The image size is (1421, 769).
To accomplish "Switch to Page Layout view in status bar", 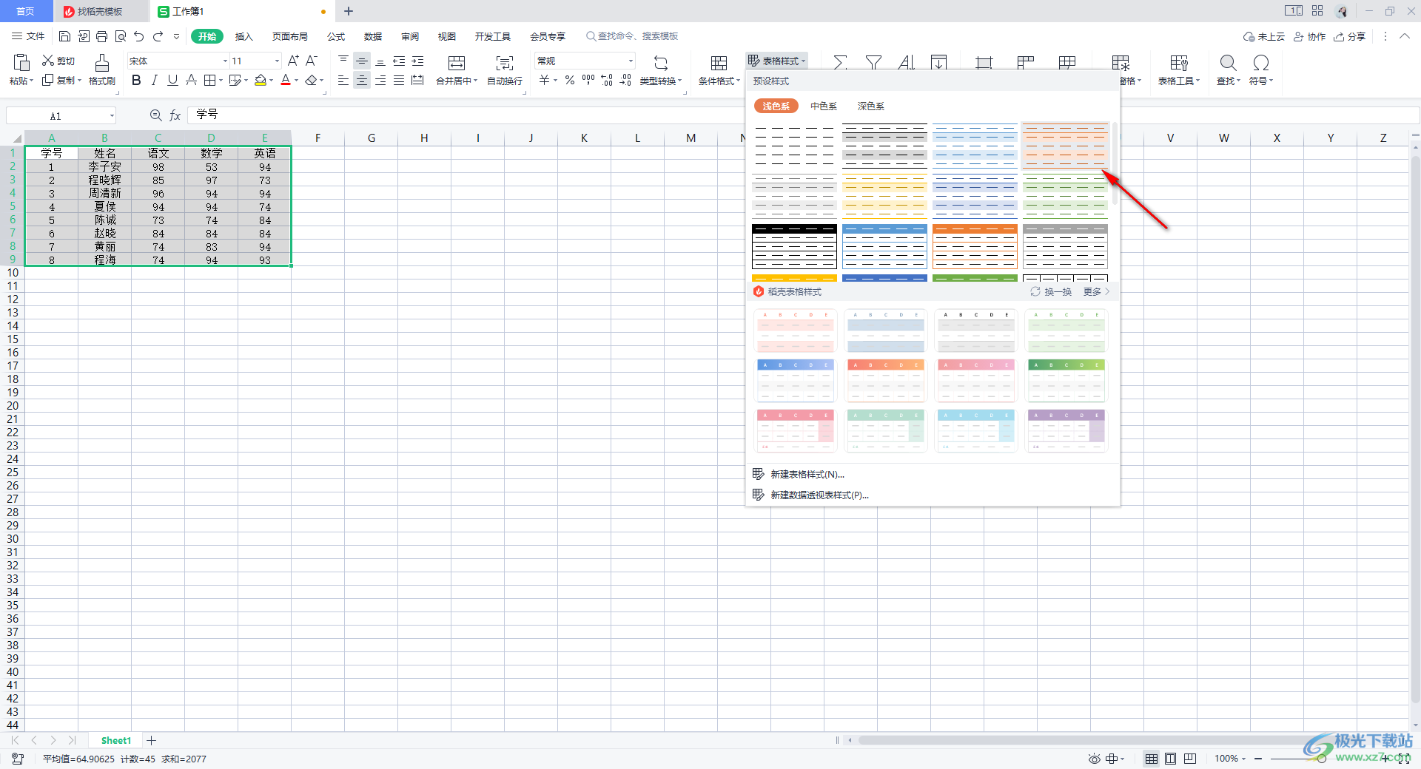I will (1170, 759).
